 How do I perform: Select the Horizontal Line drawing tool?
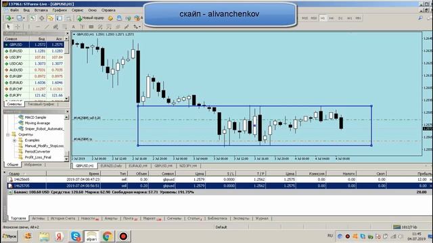tap(38, 27)
